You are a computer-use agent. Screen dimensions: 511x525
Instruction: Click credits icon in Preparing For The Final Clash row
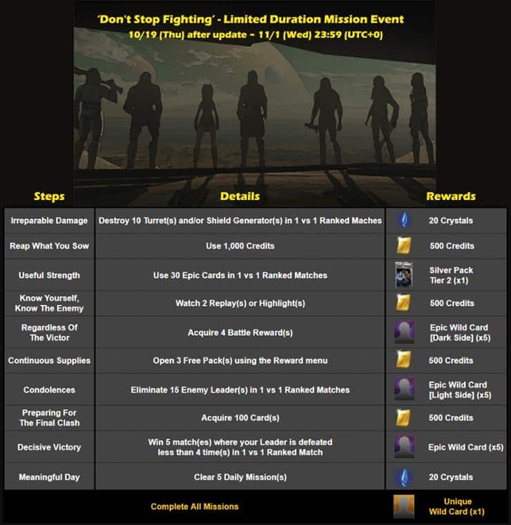[403, 417]
